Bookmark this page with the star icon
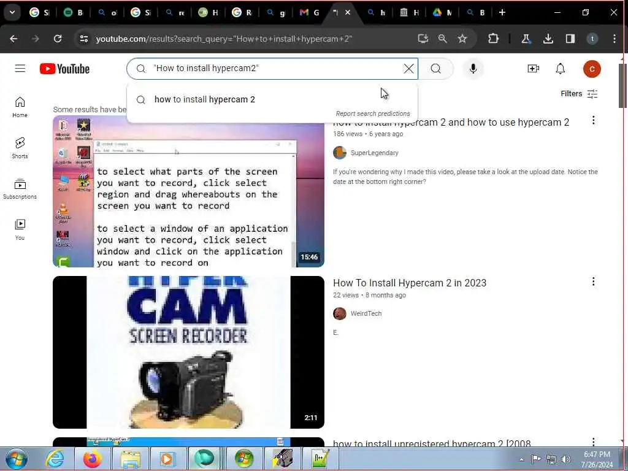This screenshot has width=628, height=471. pyautogui.click(x=462, y=39)
